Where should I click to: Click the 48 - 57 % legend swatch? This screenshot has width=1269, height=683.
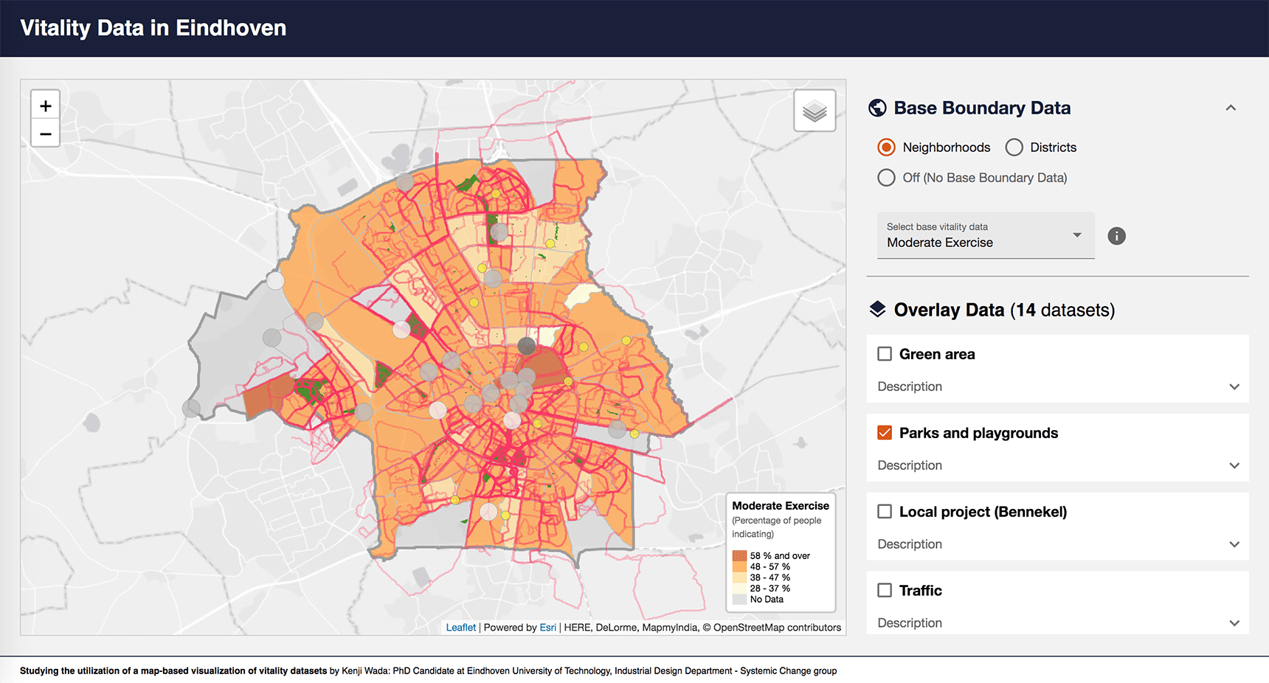[x=739, y=567]
